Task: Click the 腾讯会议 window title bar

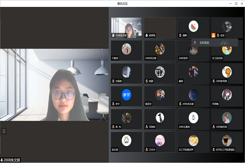Action: [122, 3]
